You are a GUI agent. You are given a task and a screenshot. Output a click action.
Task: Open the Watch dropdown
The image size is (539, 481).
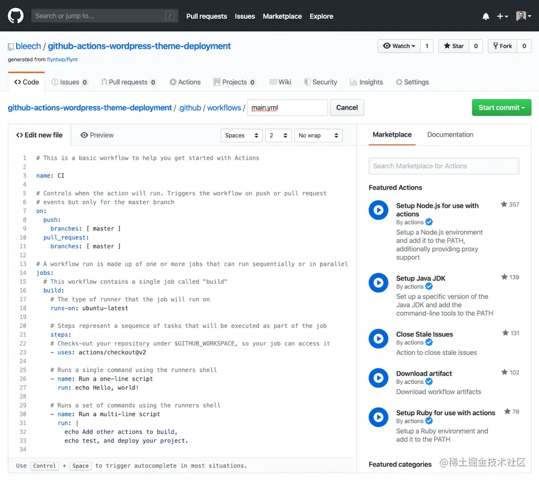pyautogui.click(x=399, y=46)
